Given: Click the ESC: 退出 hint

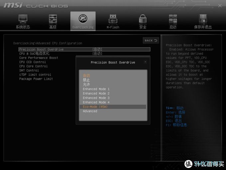Looking at the screenshot, I should 174,121.
